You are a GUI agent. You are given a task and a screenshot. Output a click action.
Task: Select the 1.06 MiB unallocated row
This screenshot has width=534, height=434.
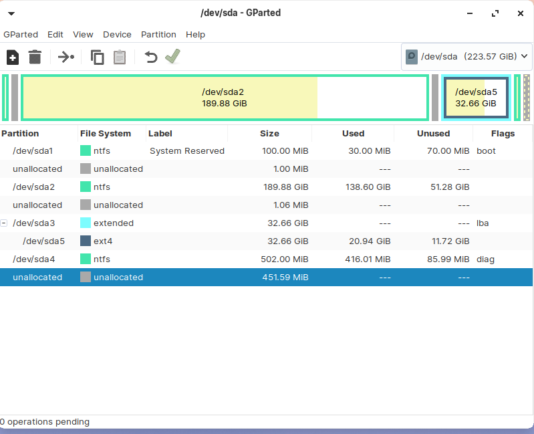pyautogui.click(x=266, y=205)
